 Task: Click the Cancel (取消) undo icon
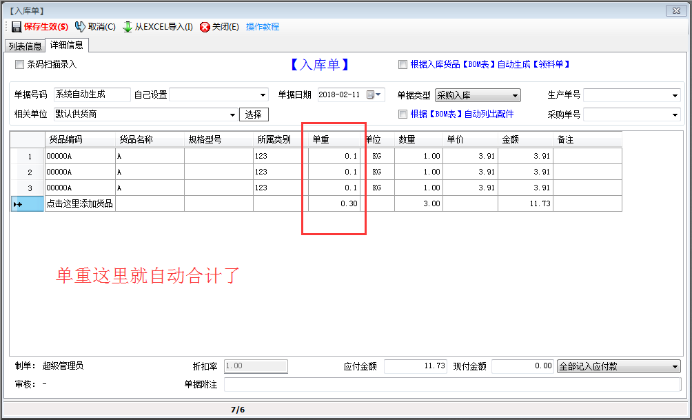coord(80,27)
